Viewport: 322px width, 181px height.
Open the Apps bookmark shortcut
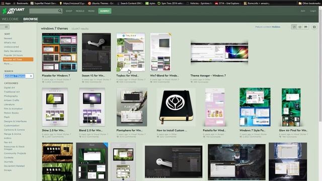click(x=6, y=4)
